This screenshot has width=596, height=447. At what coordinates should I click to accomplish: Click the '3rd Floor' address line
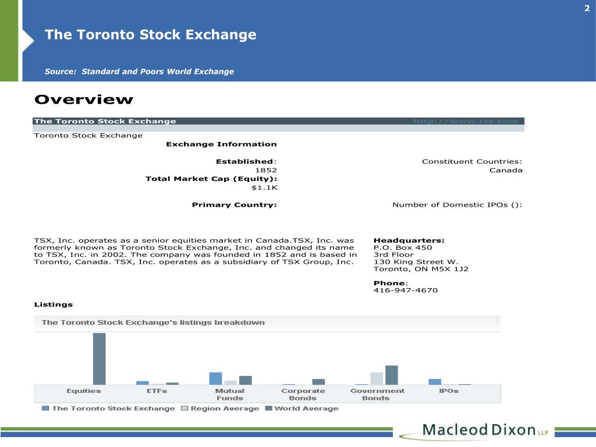[393, 255]
